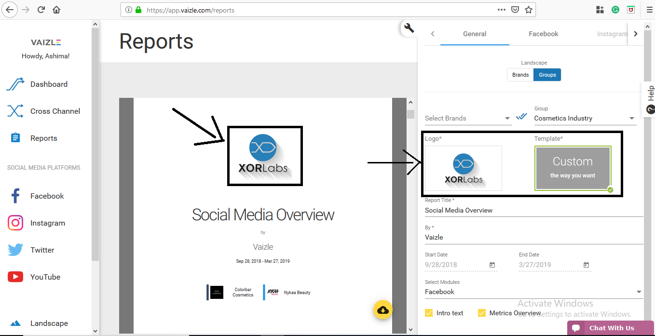Click the red extension icon in toolbar
This screenshot has height=336, width=655.
pos(630,9)
